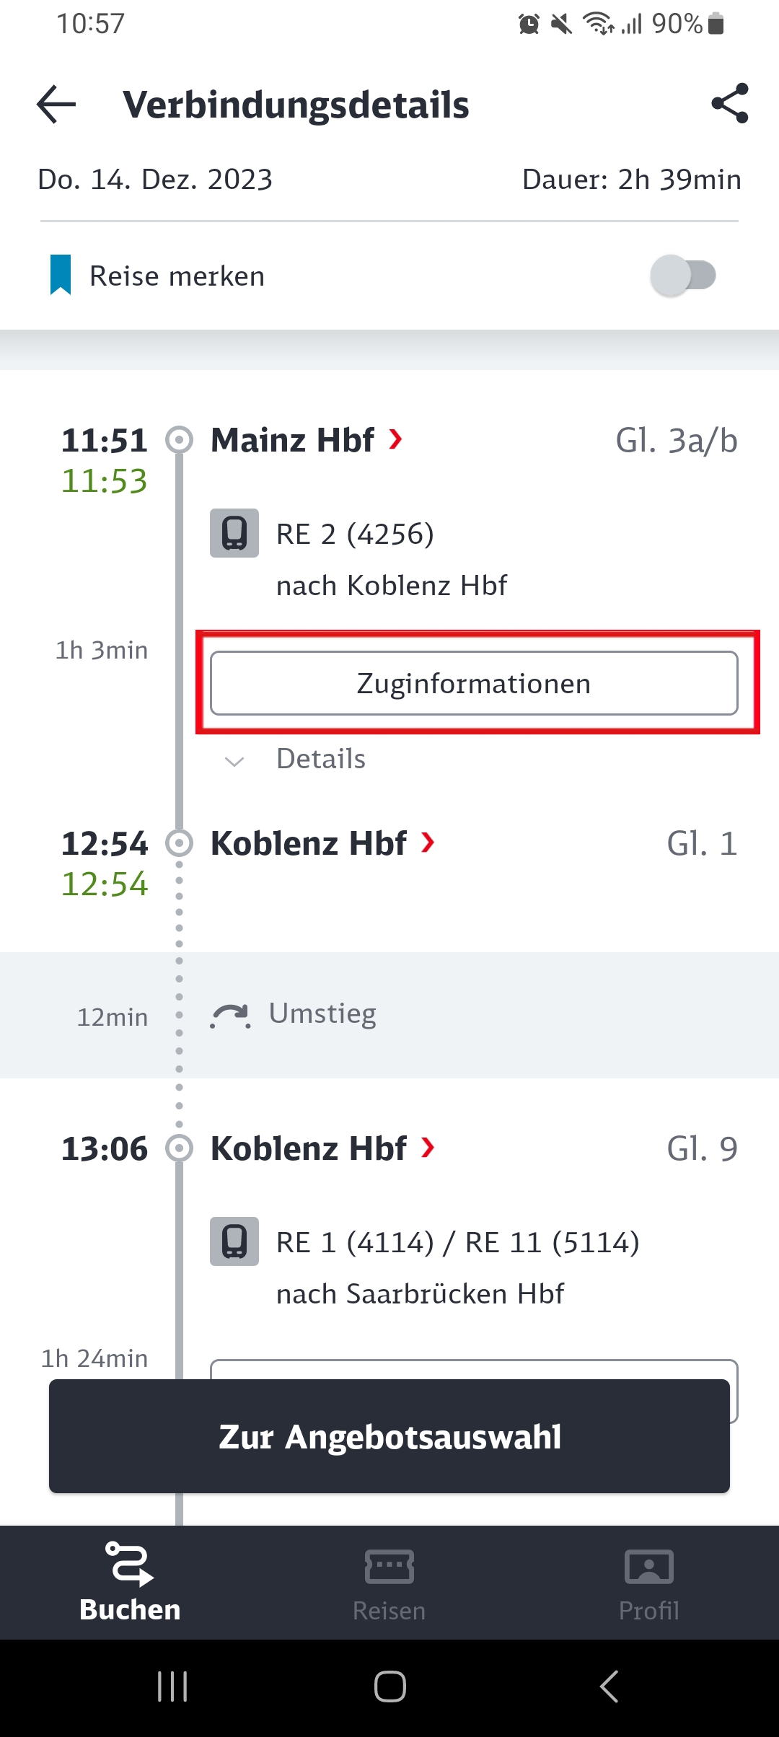Tap the Umstieg transfer arrow icon
The height and width of the screenshot is (1737, 779).
[x=231, y=1015]
